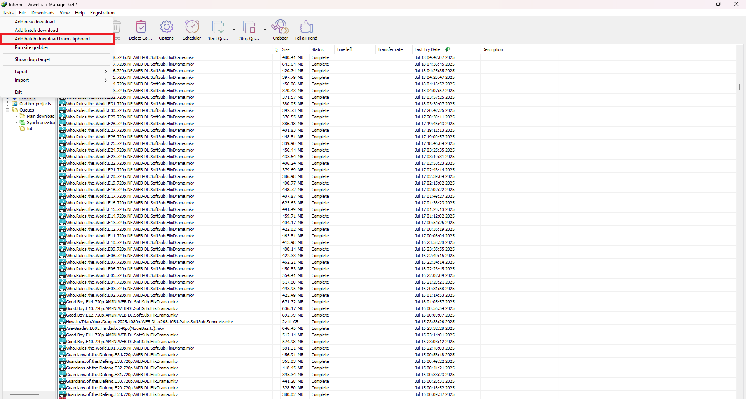
Task: Open the Options gear icon
Action: [166, 28]
